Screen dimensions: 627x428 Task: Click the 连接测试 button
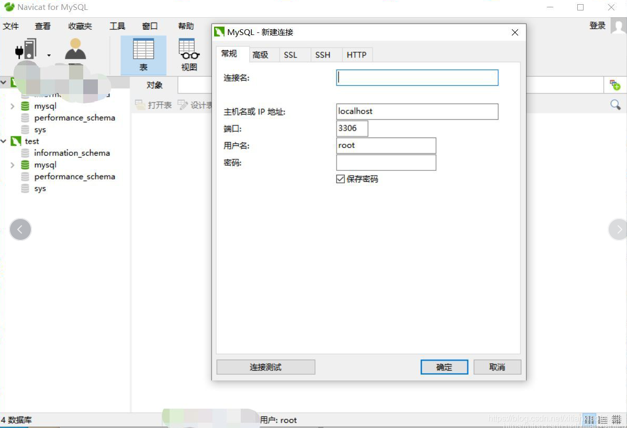[265, 367]
